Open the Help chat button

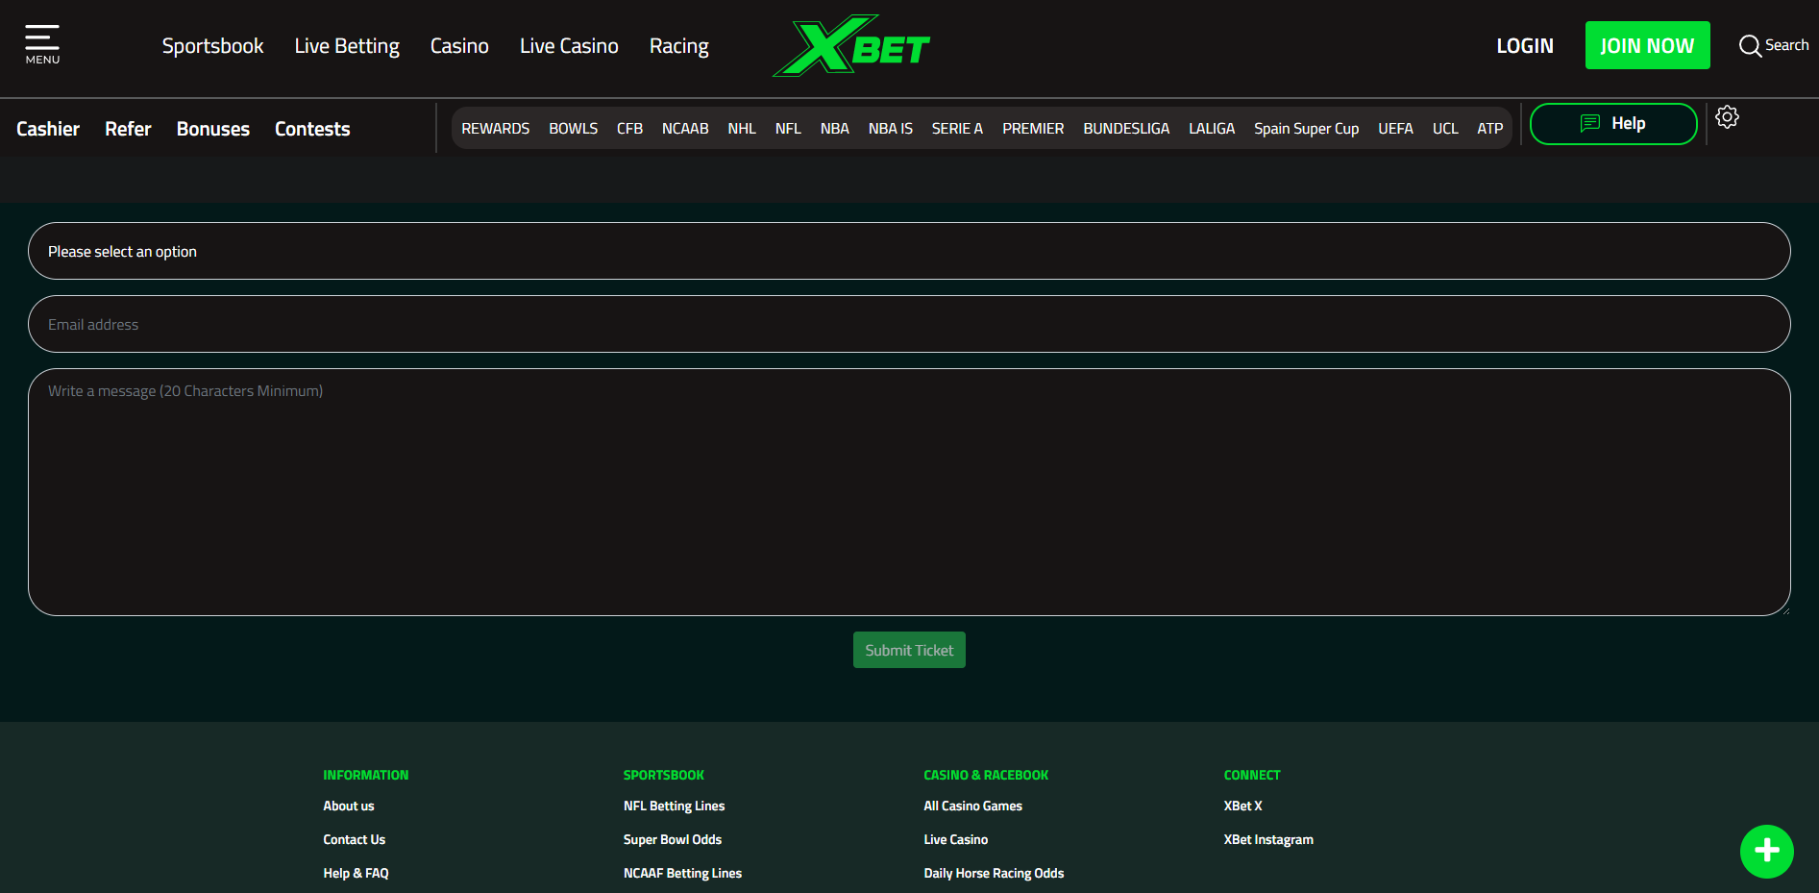coord(1613,124)
